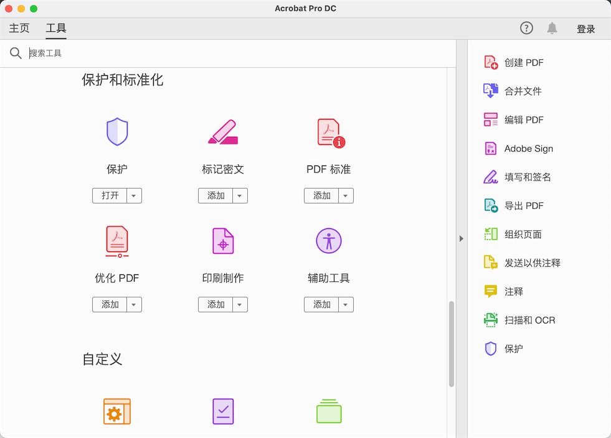
Task: Click the 保护 shield icon in tools grid
Action: [117, 132]
